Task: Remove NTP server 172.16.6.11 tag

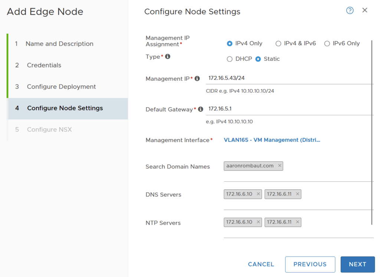Action: click(297, 222)
